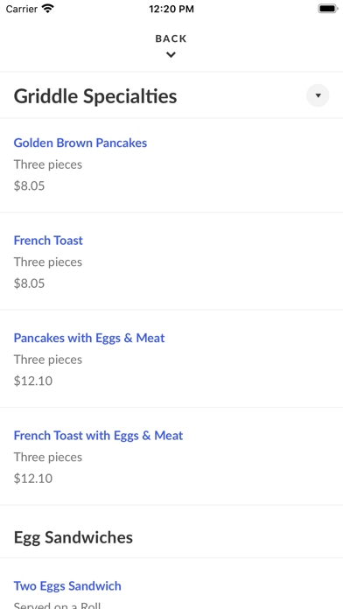Tap the 12:20 PM clock in status bar
The height and width of the screenshot is (609, 343).
point(171,9)
